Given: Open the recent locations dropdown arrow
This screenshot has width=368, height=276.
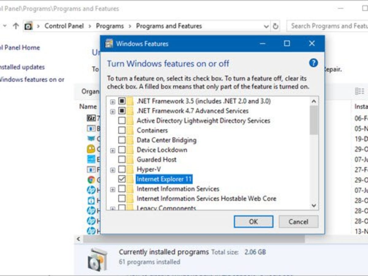Looking at the screenshot, I should coord(5,26).
